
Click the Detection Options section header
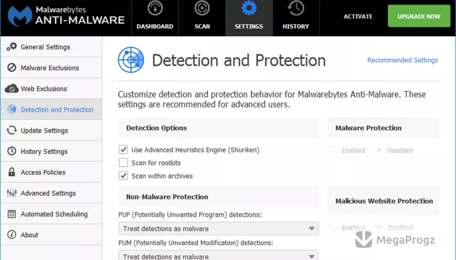pyautogui.click(x=218, y=128)
